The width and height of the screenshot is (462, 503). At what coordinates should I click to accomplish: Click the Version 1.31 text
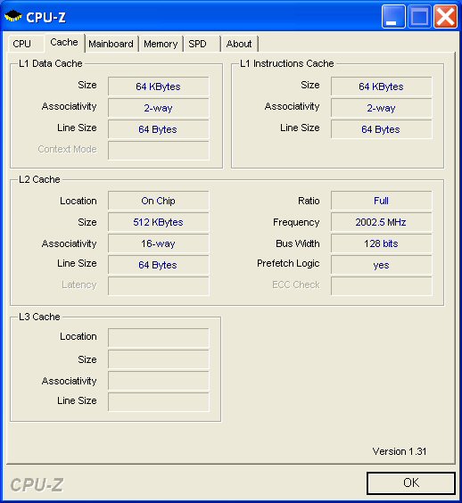pyautogui.click(x=400, y=451)
